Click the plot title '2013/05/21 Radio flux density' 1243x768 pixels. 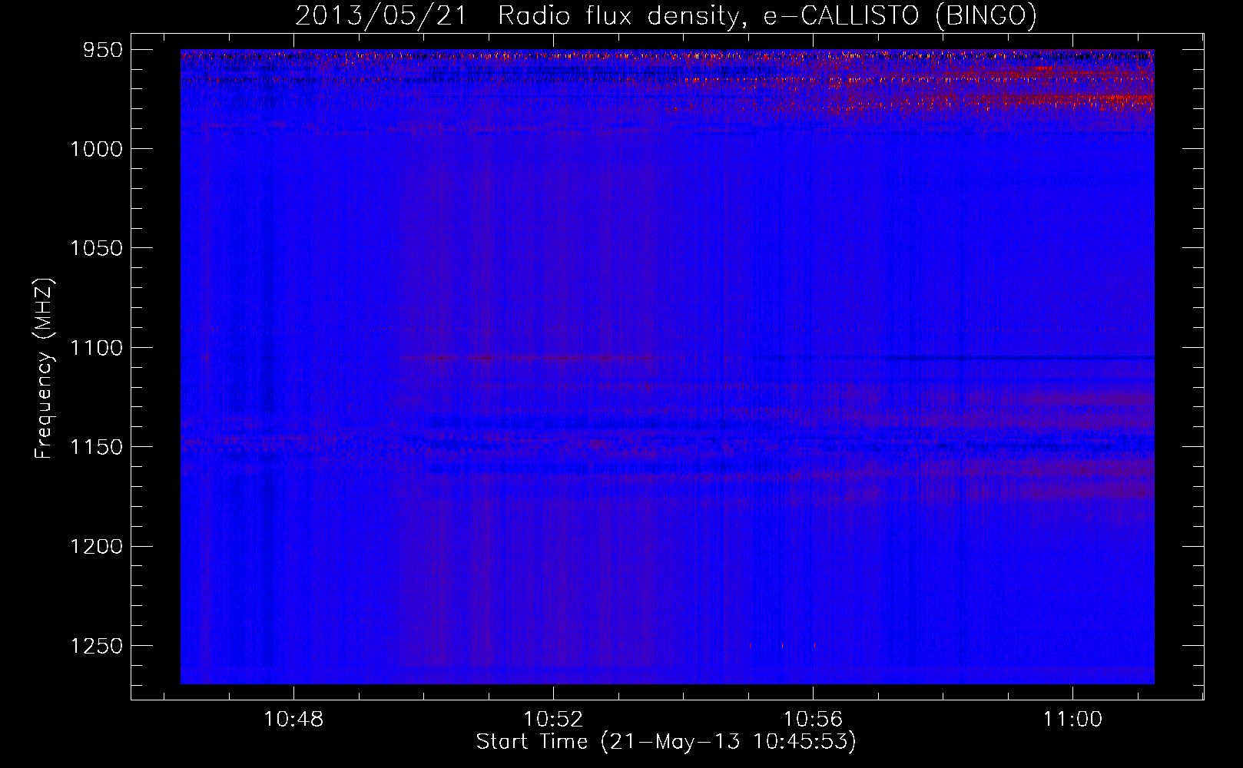pos(666,15)
